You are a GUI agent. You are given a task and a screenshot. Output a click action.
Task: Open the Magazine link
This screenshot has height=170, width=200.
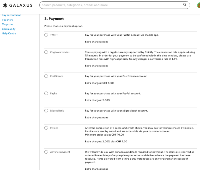(8, 24)
